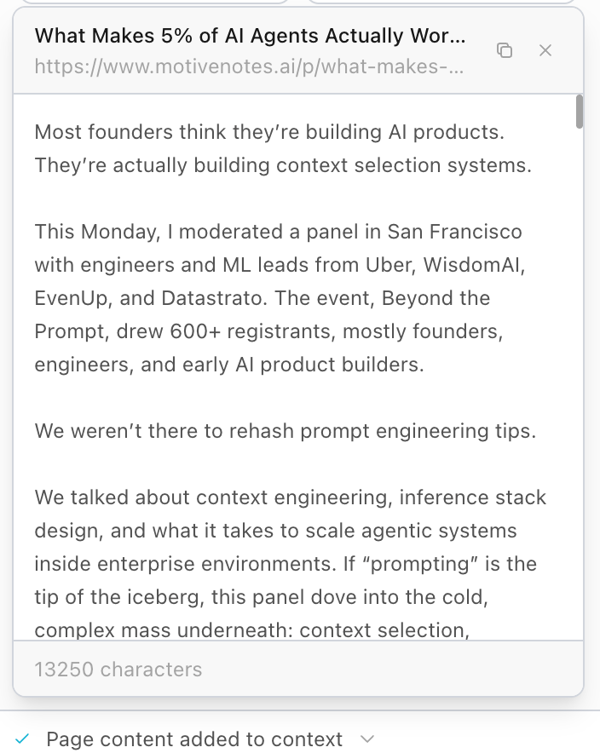
Task: Open the motivenotes.ai URL link
Action: [249, 66]
